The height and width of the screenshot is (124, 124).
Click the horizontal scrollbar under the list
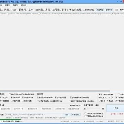[55, 91]
